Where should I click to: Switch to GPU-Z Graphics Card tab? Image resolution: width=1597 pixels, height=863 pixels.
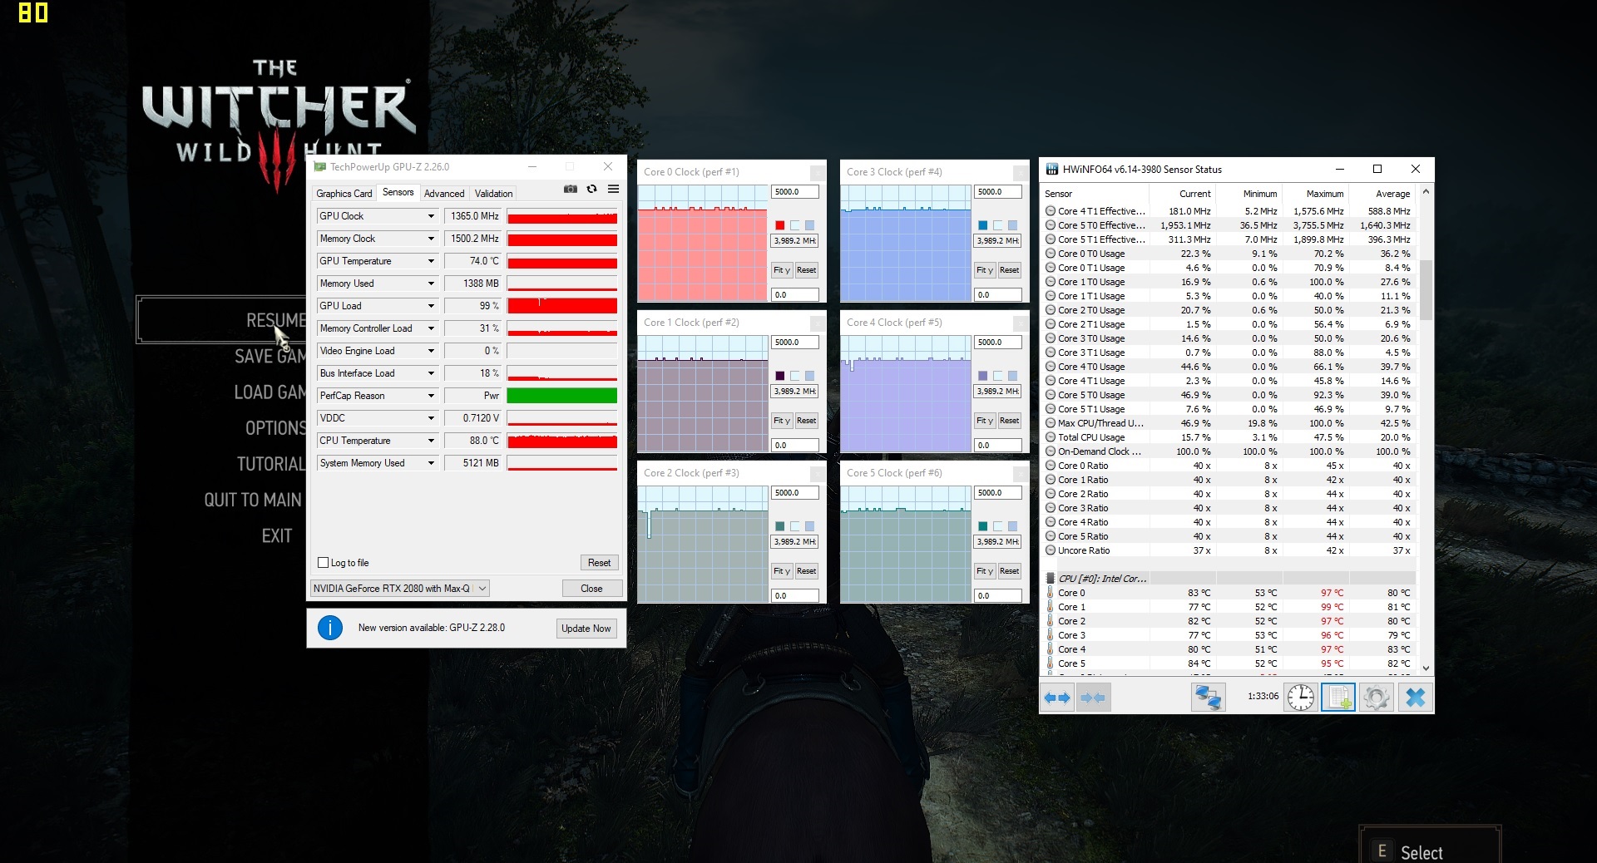coord(344,194)
